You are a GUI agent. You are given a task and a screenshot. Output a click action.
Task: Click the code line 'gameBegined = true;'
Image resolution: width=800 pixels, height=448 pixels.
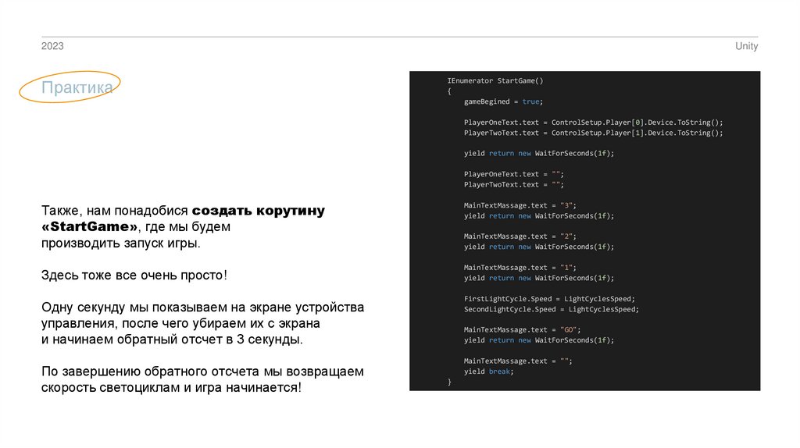point(503,101)
